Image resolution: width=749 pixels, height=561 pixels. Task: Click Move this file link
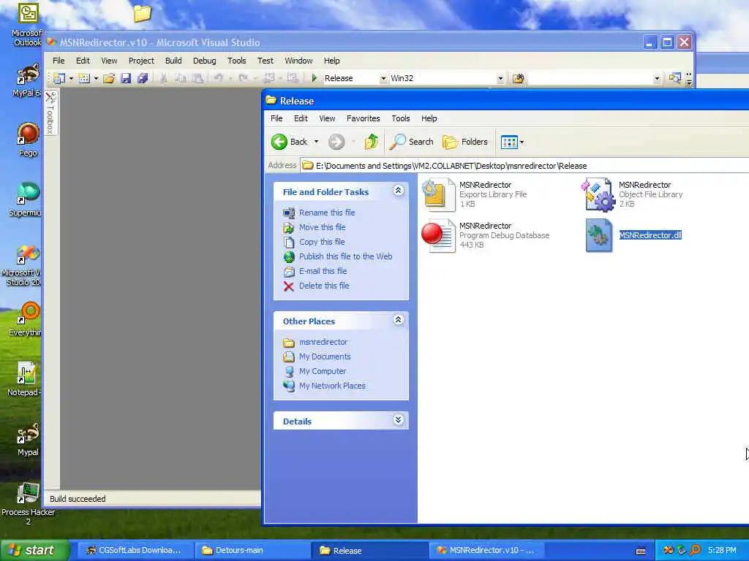click(322, 227)
